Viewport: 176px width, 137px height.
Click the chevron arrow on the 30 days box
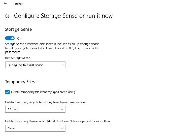[62, 109]
